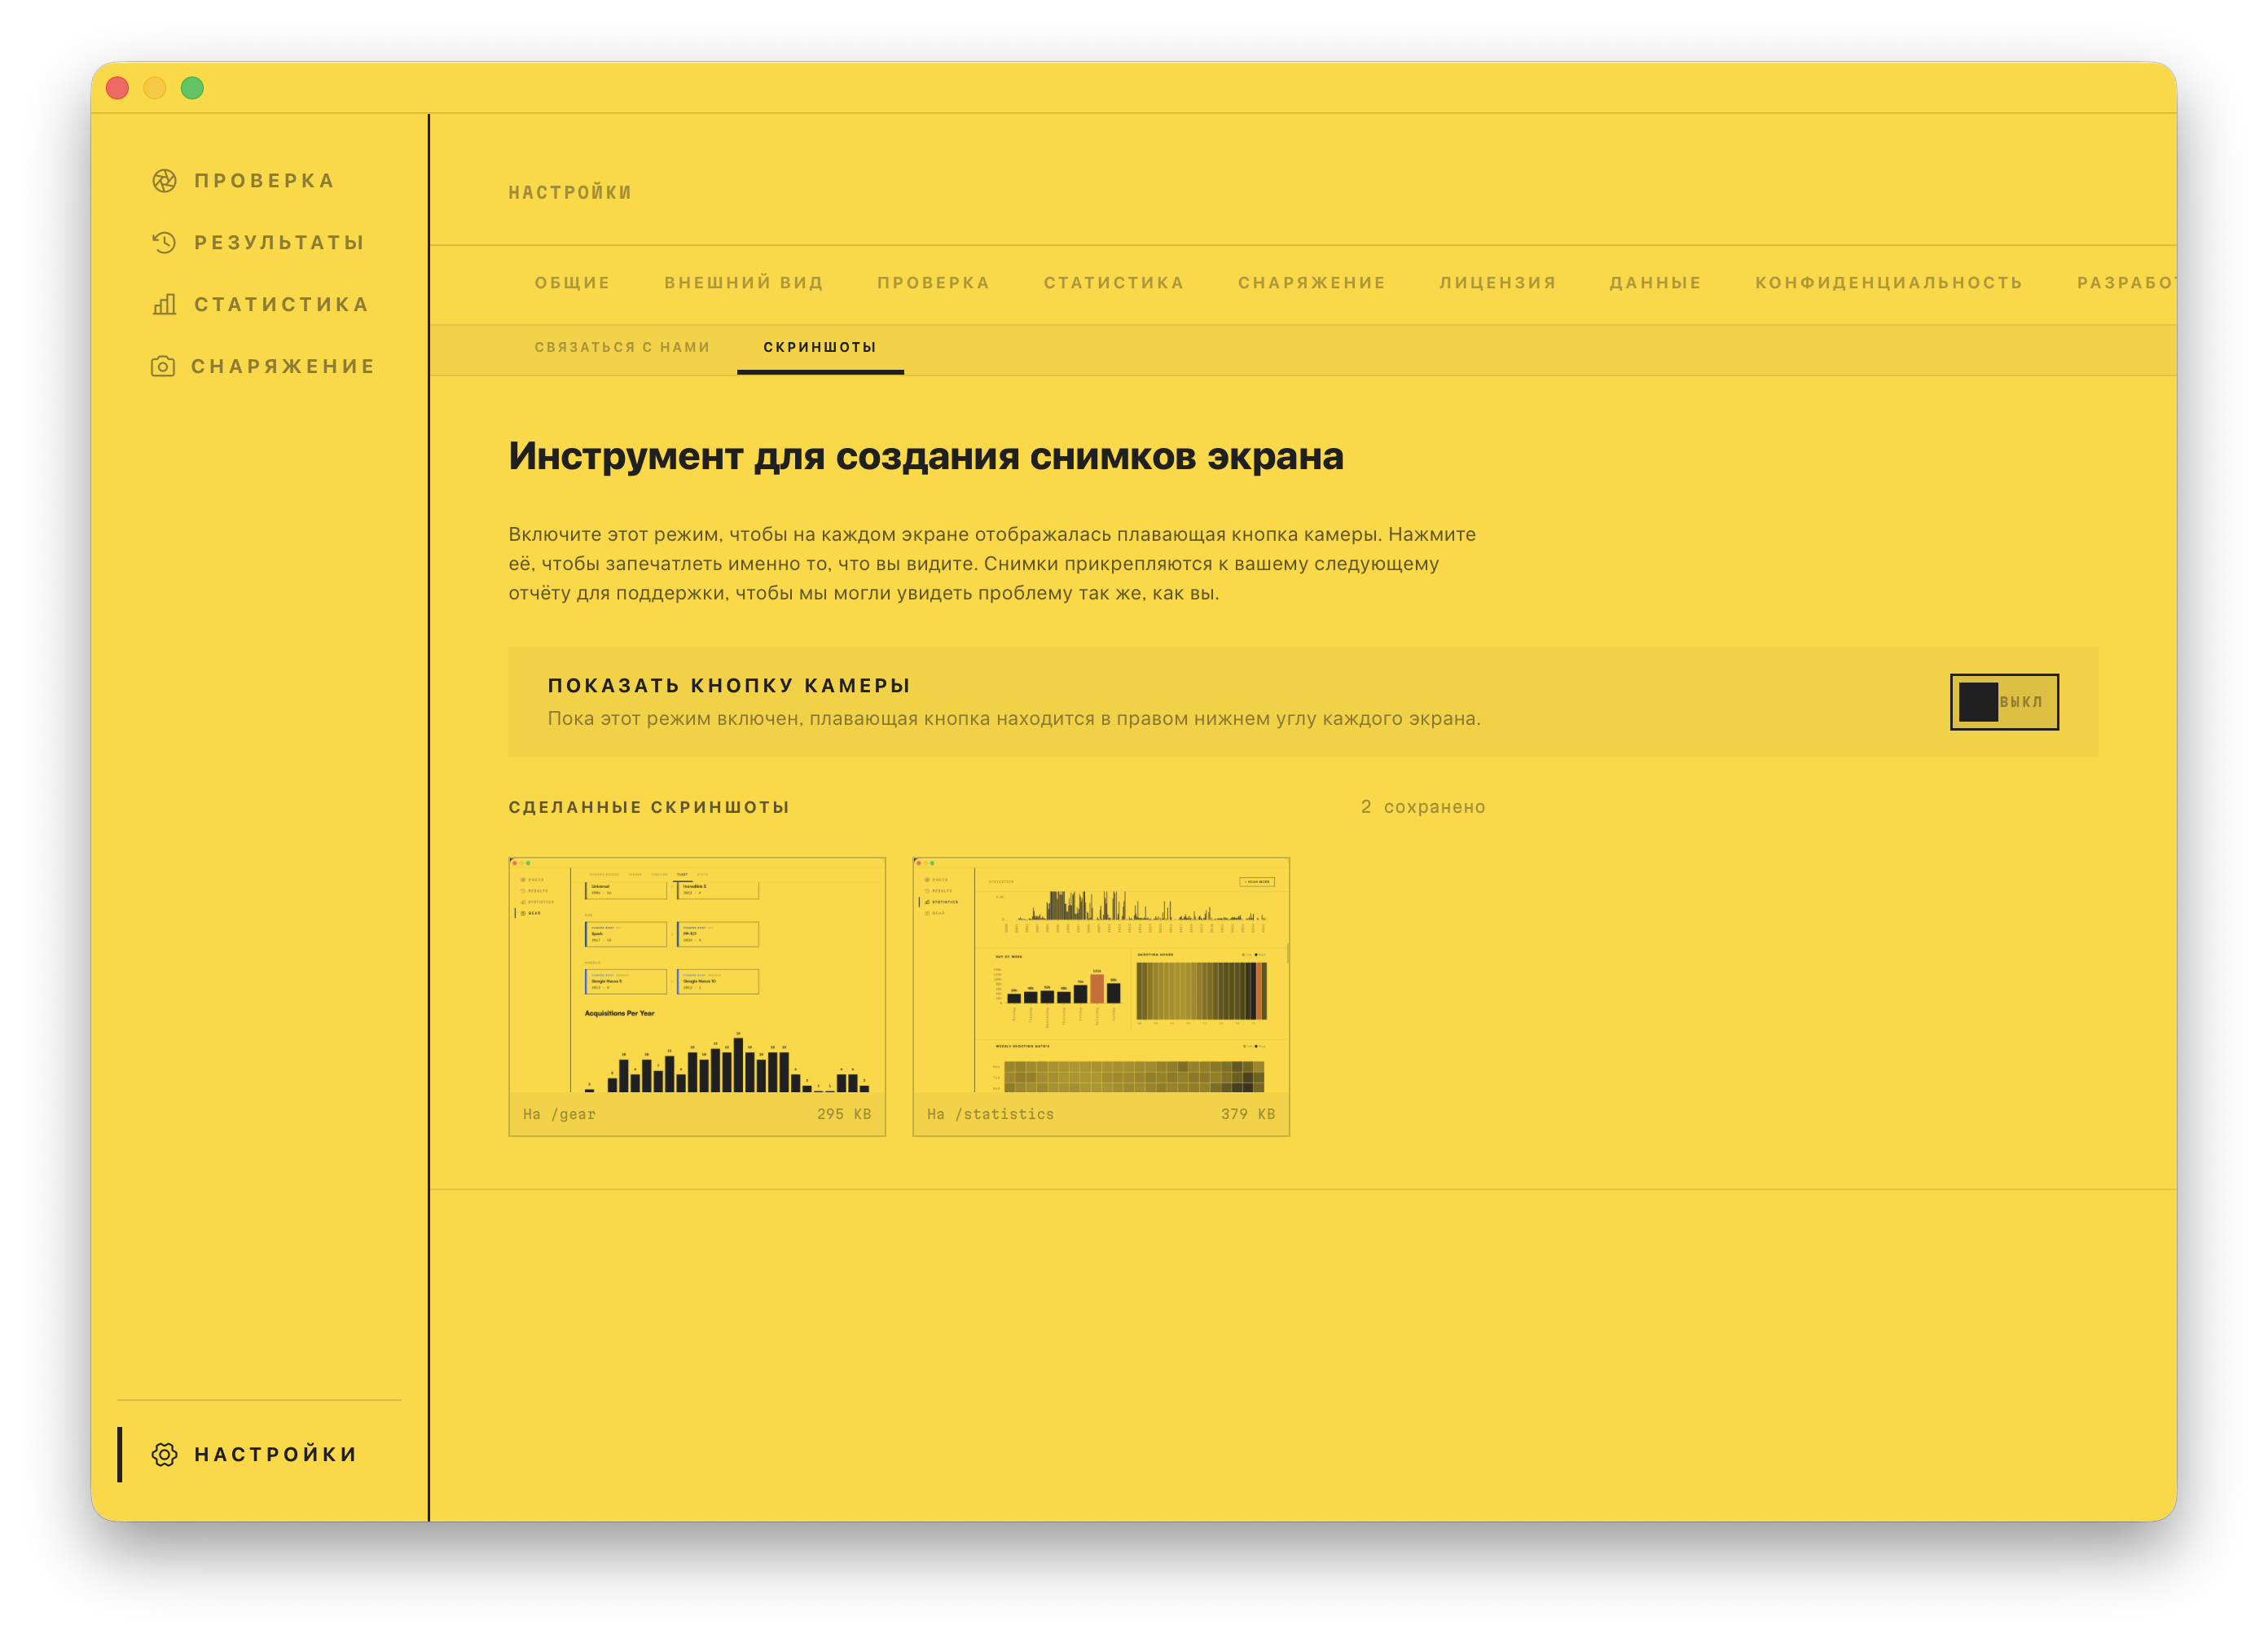The height and width of the screenshot is (1642, 2268).
Task: Open the /statistics screenshot thumbnail
Action: [1101, 996]
